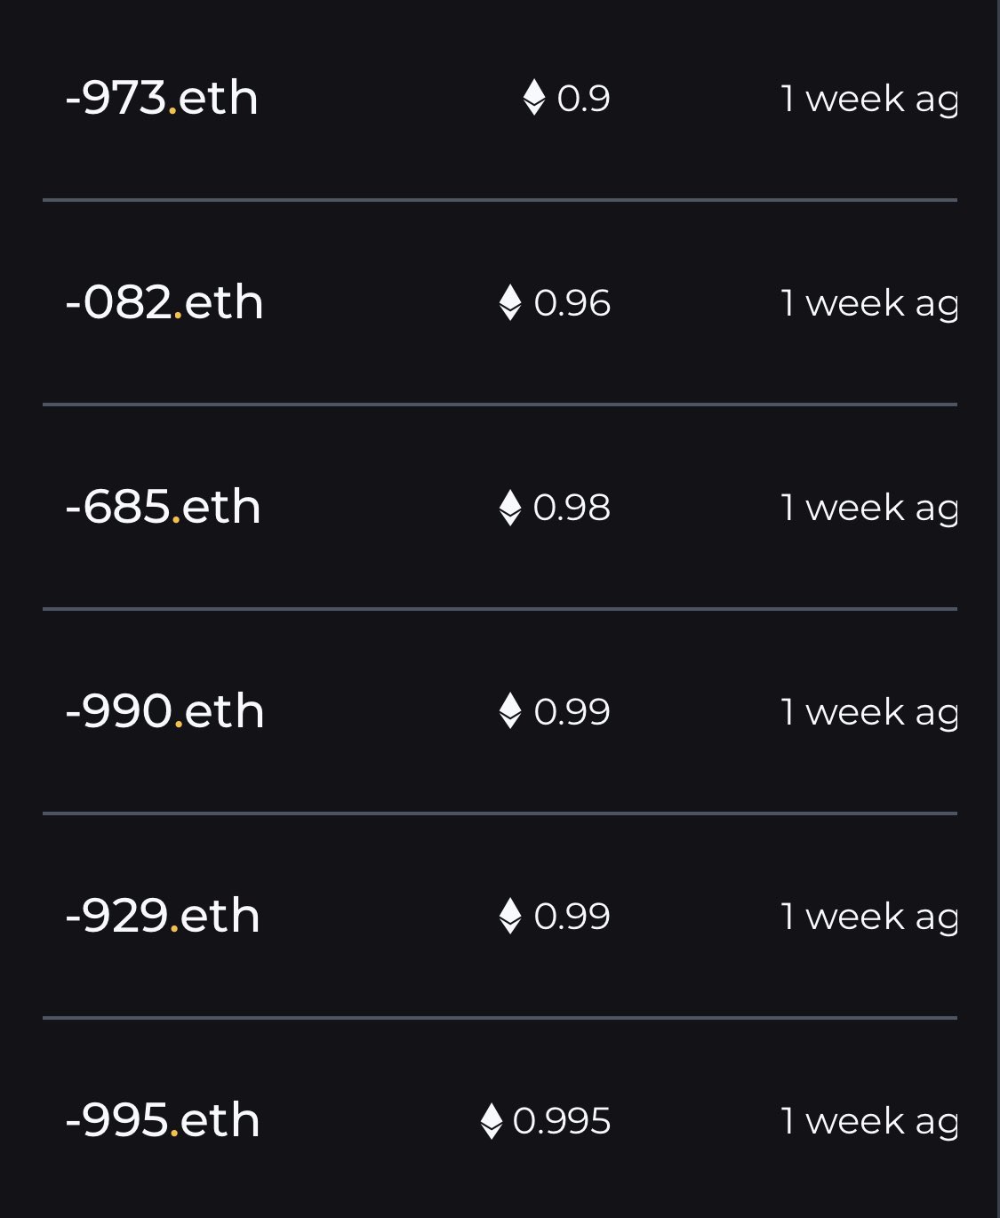Screen dimensions: 1000x1218
Task: Click the 0.96 price value
Action: tap(572, 303)
